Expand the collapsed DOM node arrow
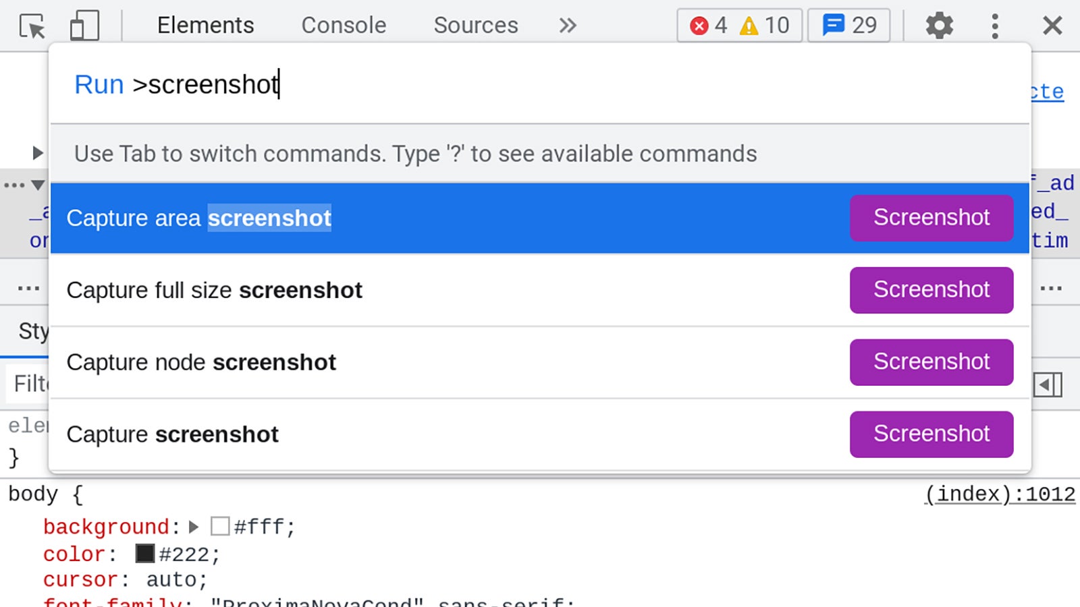This screenshot has height=607, width=1080. 37,152
